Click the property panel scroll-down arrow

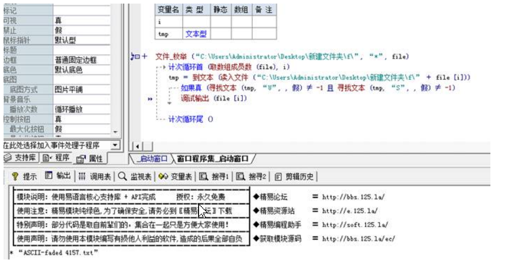coord(116,132)
